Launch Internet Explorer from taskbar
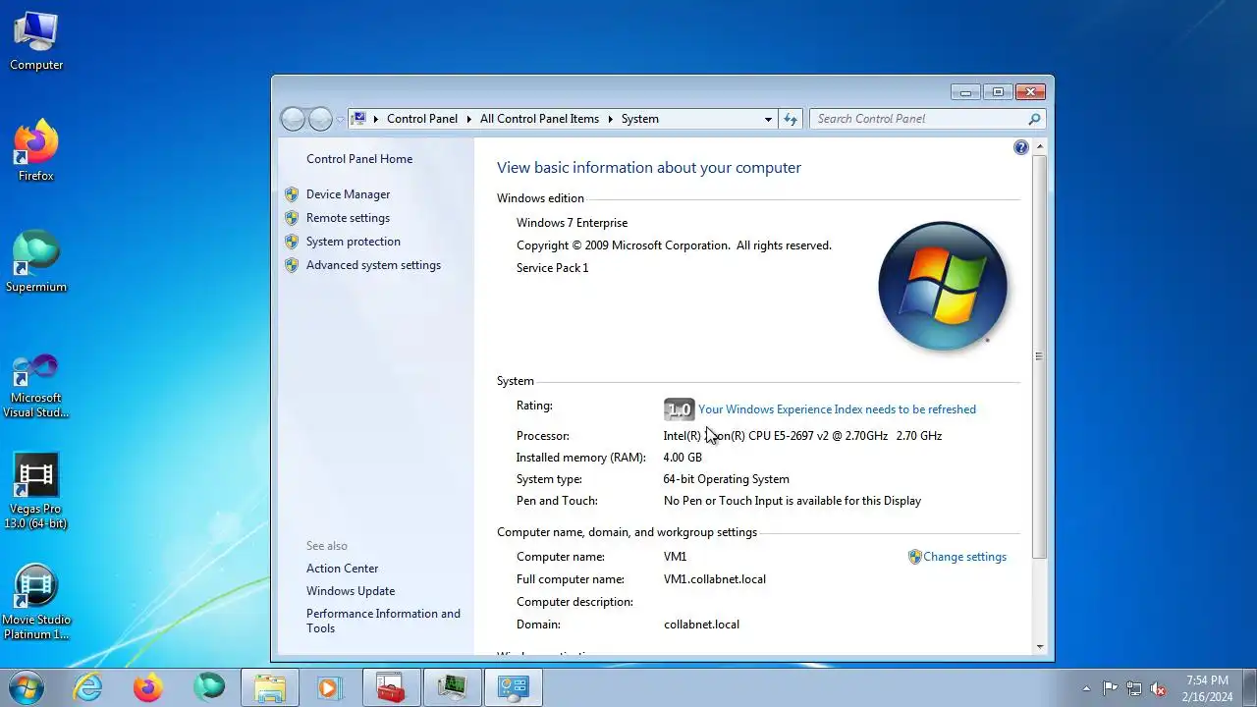 coord(88,687)
